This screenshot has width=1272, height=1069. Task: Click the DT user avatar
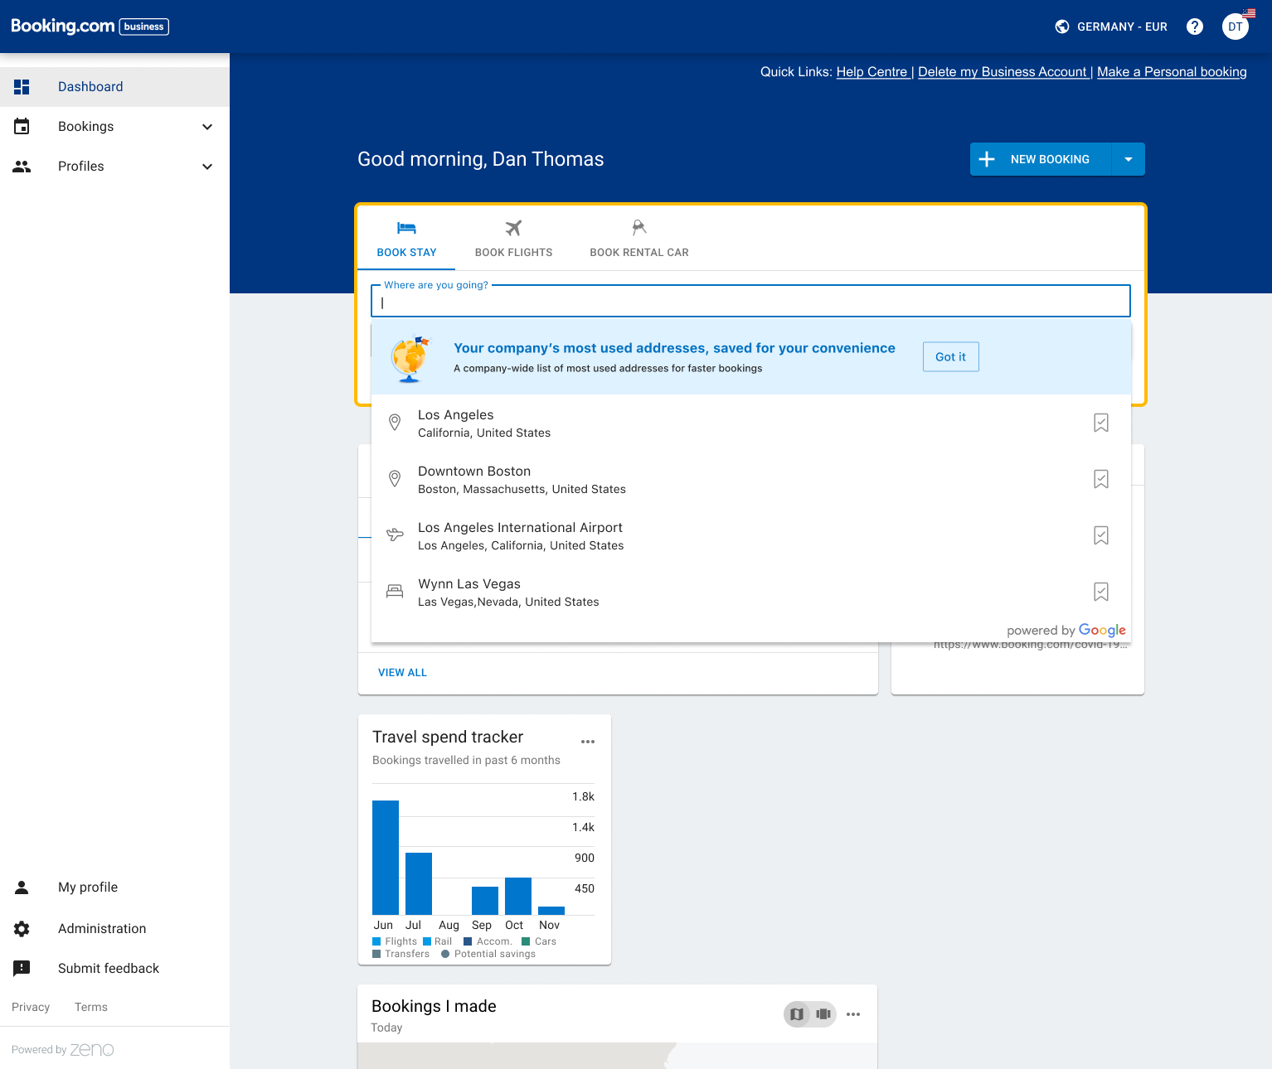tap(1235, 27)
